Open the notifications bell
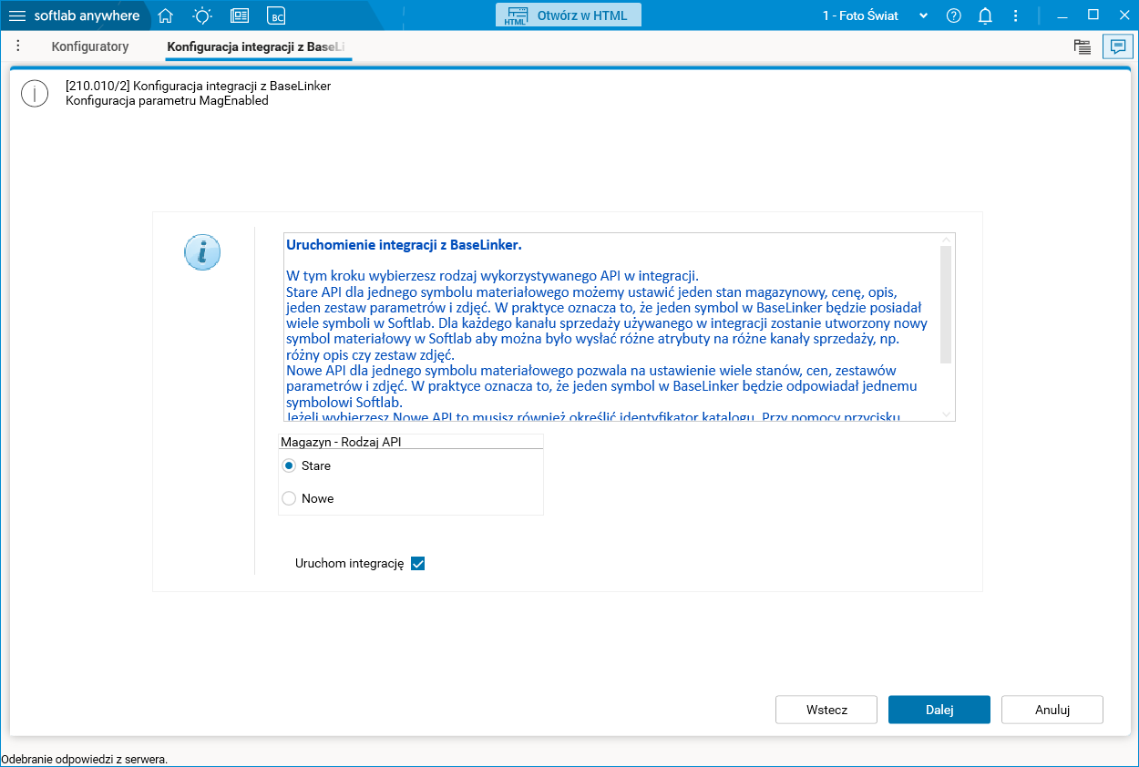The width and height of the screenshot is (1139, 767). point(985,15)
